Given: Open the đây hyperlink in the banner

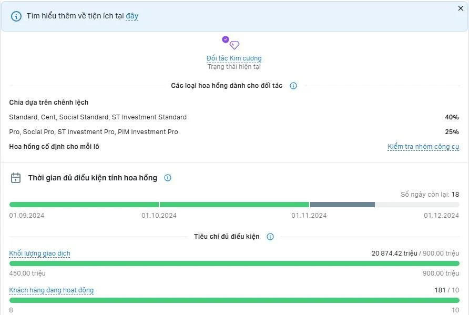Looking at the screenshot, I should 131,16.
